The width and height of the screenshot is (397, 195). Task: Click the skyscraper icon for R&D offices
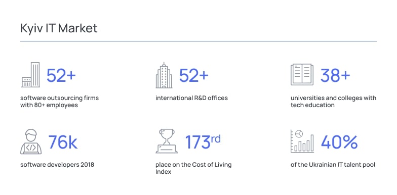(164, 75)
